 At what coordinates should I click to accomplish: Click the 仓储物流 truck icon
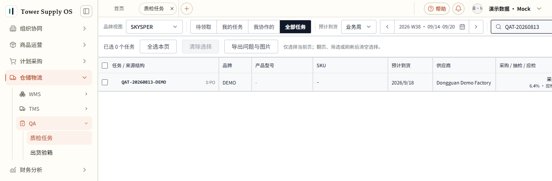[x=13, y=78]
